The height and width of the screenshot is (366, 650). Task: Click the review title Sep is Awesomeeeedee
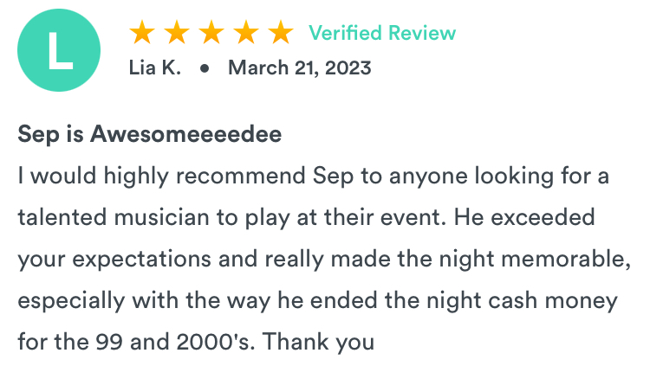tap(150, 135)
